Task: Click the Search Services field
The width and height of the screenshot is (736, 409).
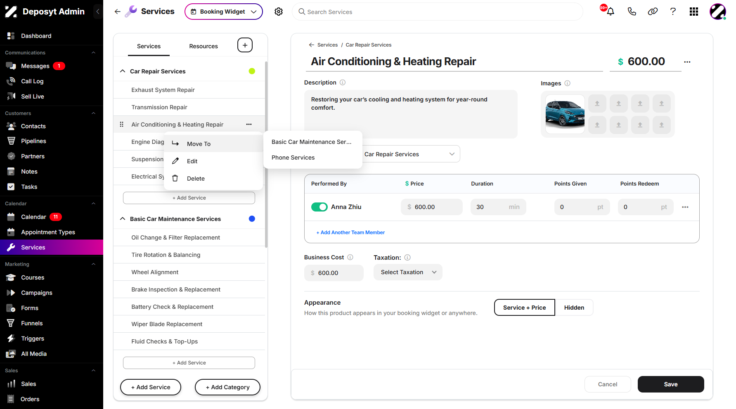Action: pyautogui.click(x=438, y=12)
